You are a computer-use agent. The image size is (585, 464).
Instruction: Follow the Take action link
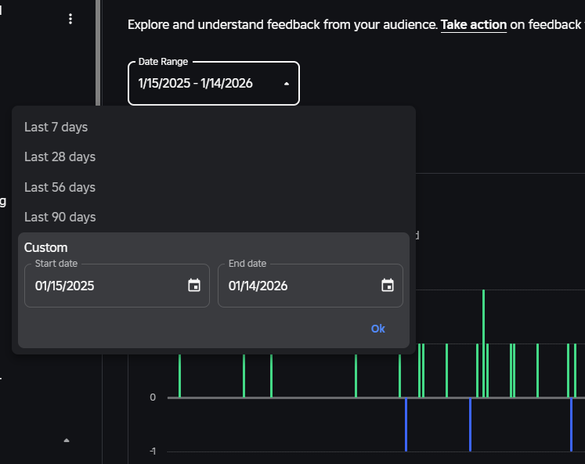[x=474, y=24]
